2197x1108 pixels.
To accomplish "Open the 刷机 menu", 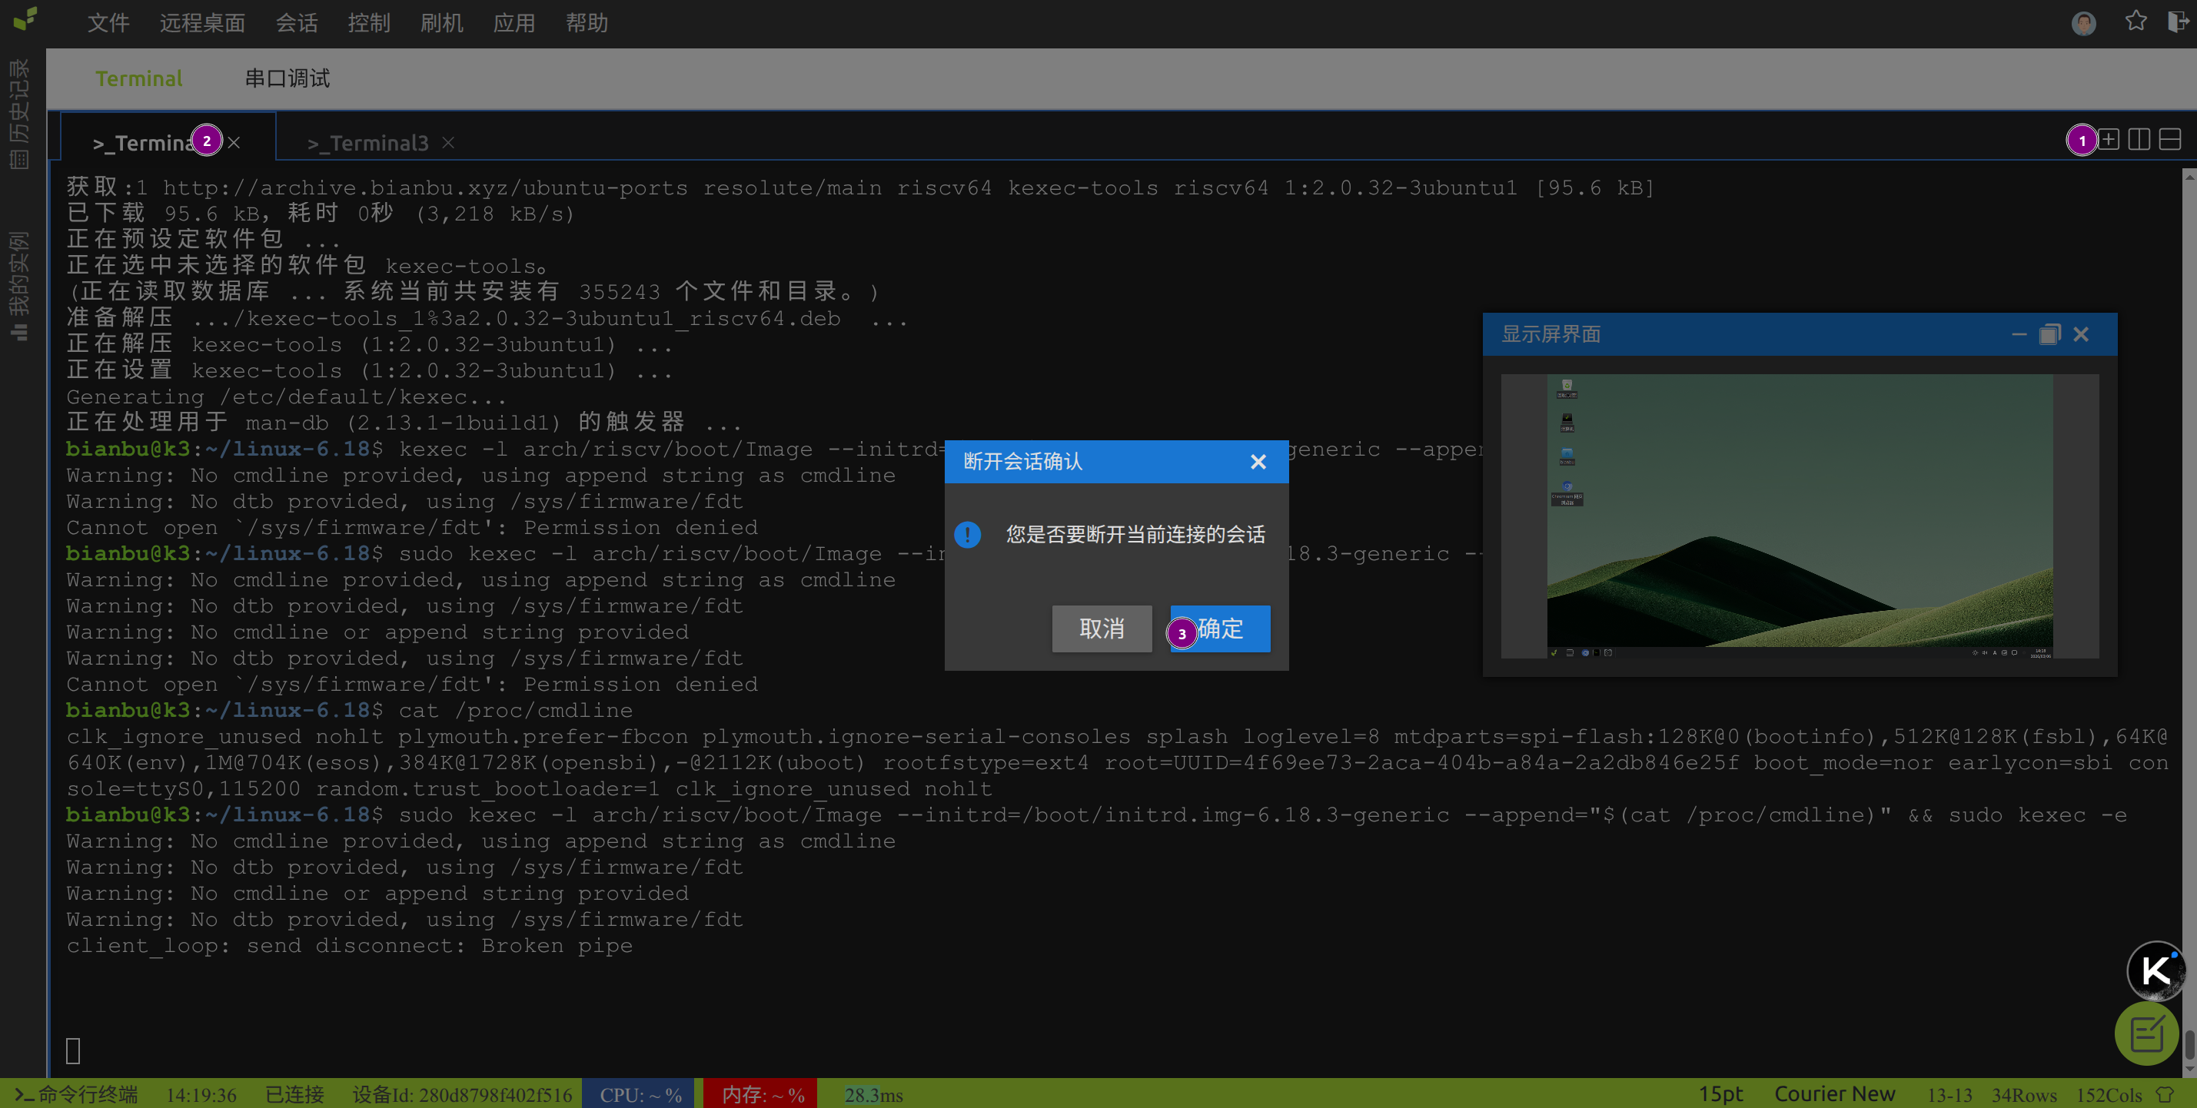I will tap(441, 23).
